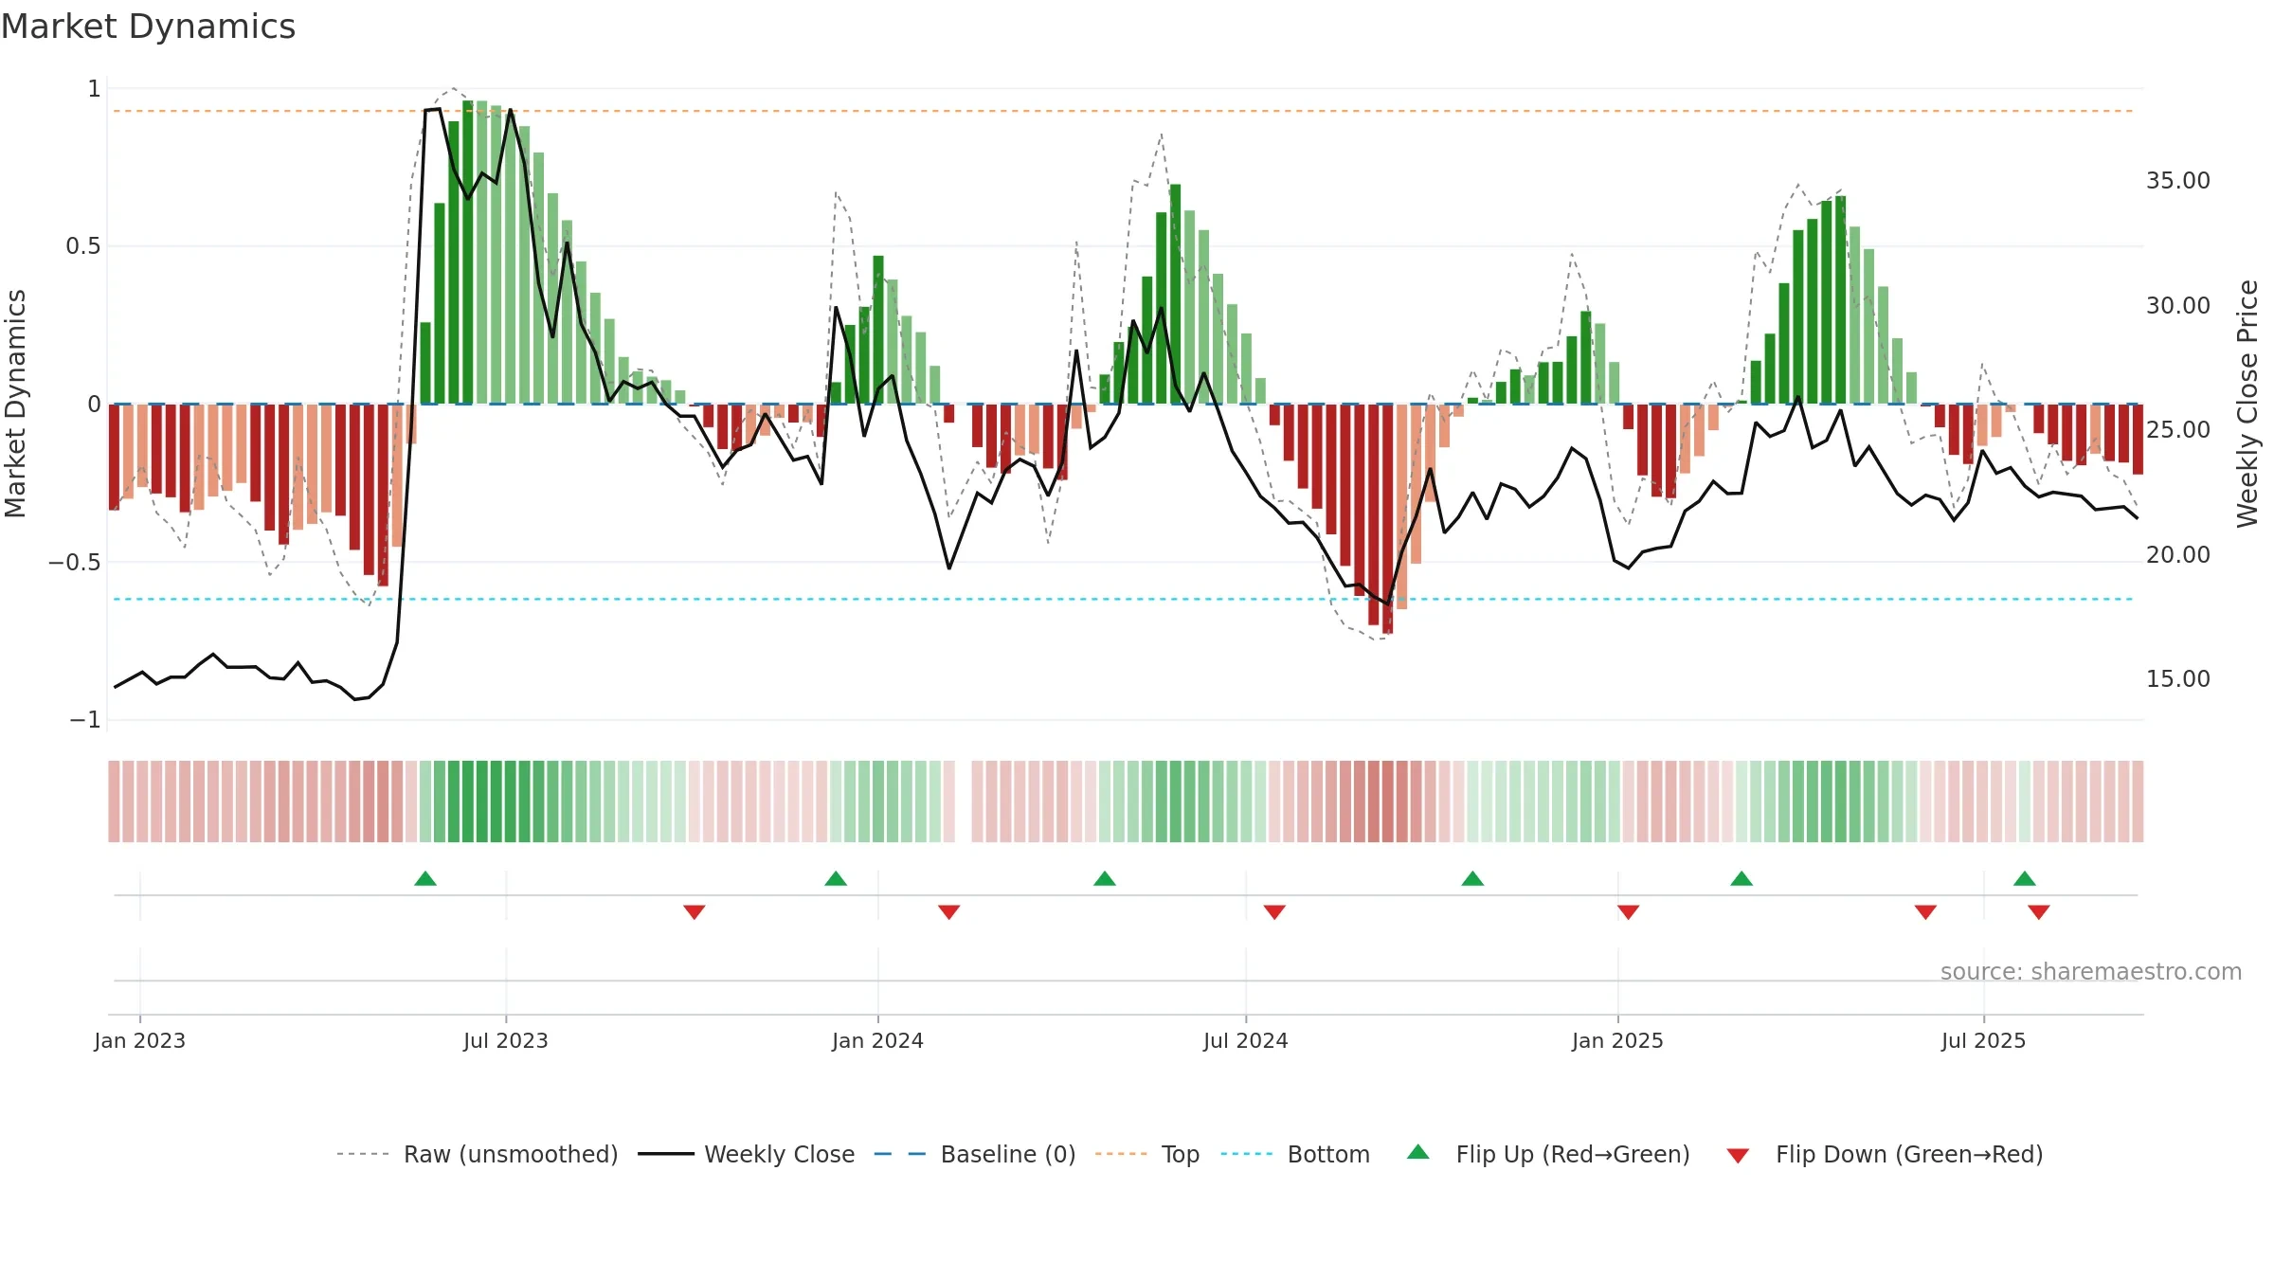The width and height of the screenshot is (2274, 1279).
Task: Toggle the Weekly Close legend entry
Action: [746, 1154]
